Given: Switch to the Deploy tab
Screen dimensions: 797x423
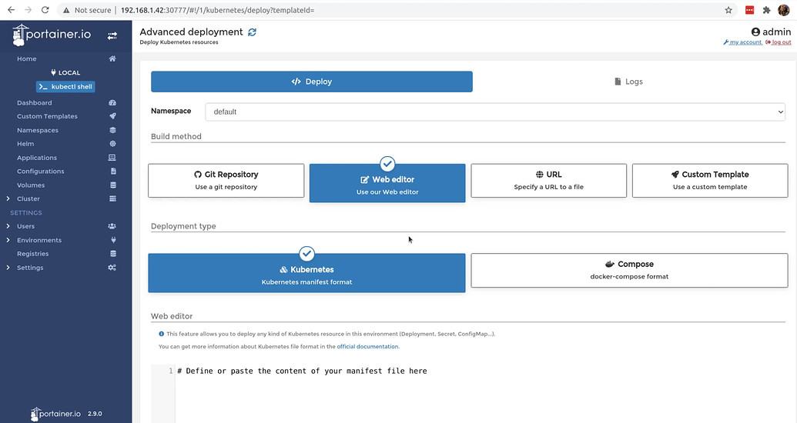Looking at the screenshot, I should pyautogui.click(x=312, y=82).
